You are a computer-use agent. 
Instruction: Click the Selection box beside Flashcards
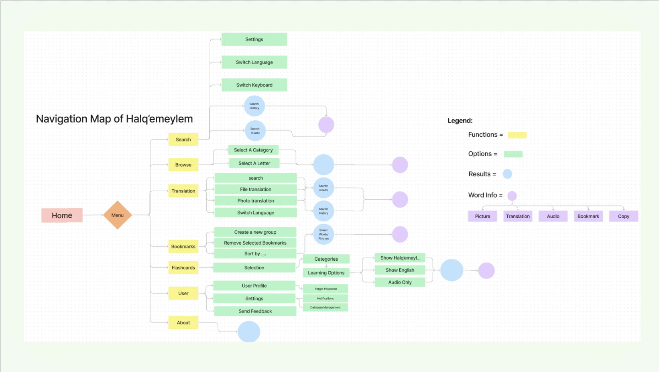[x=254, y=268]
